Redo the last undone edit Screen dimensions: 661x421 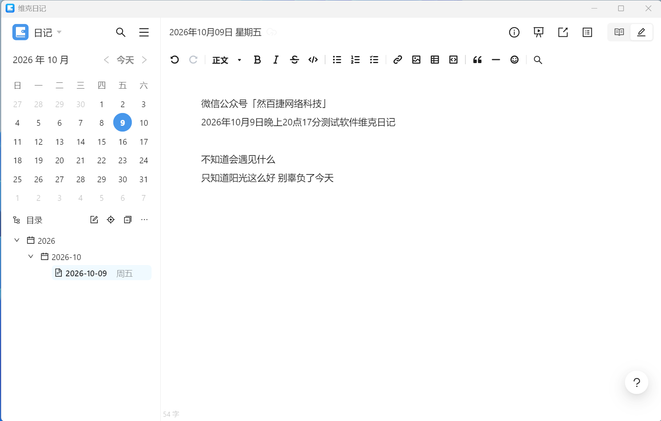[x=193, y=60]
